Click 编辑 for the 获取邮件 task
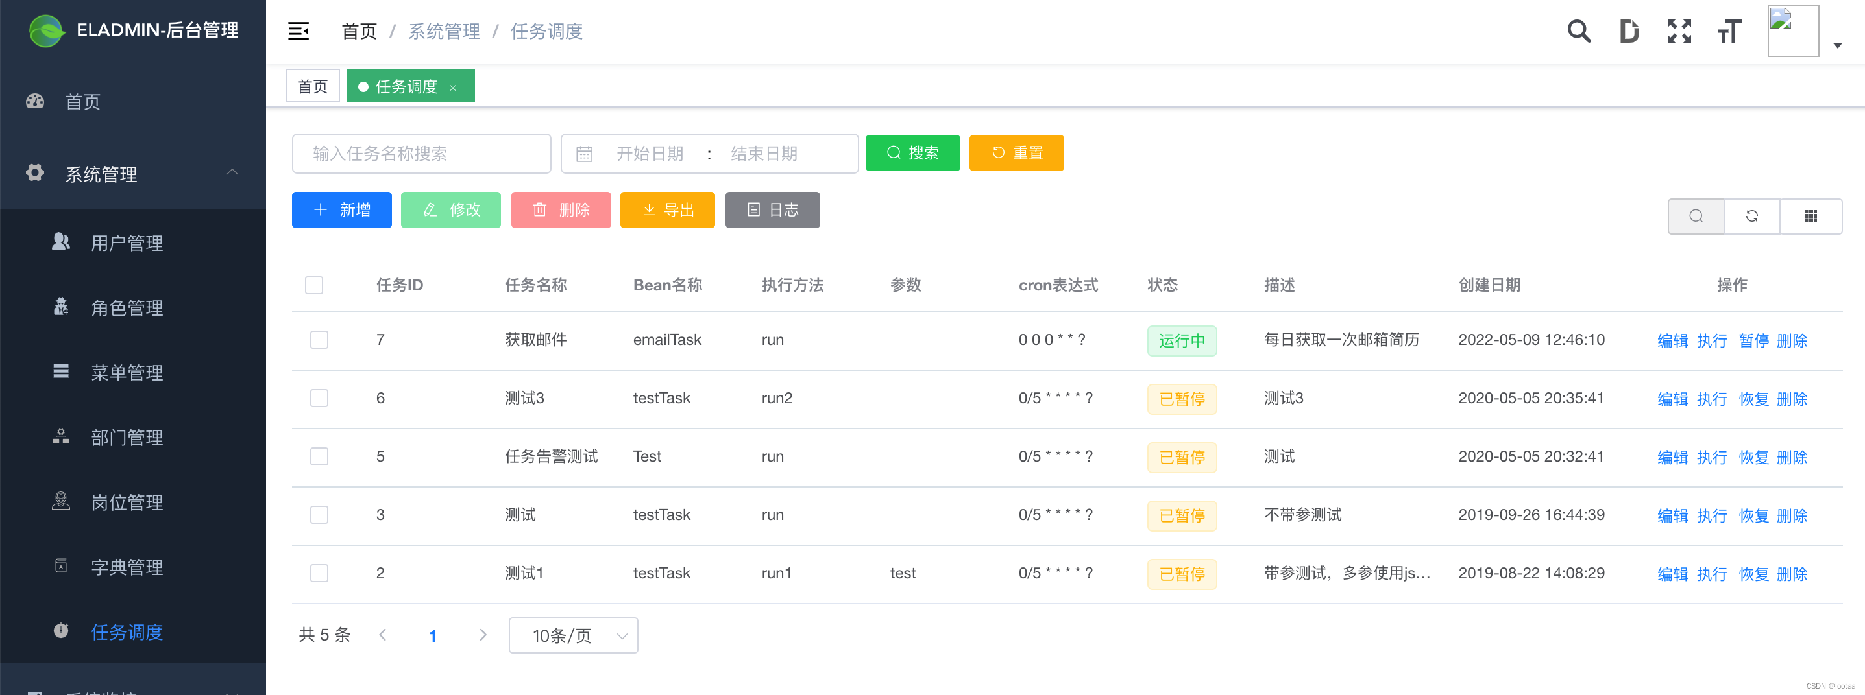1865x695 pixels. 1672,340
